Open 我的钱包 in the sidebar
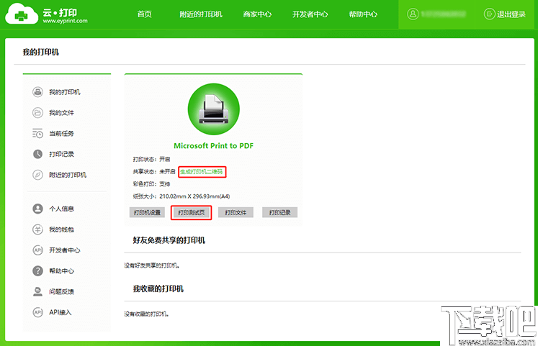The image size is (538, 346). 61,229
